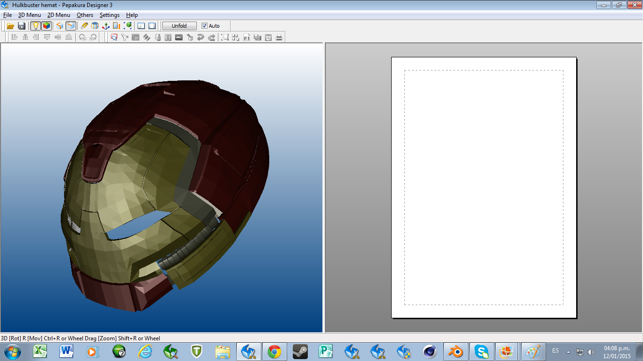Click the plain orange cube toolbar icon
This screenshot has height=361, width=643.
60,26
